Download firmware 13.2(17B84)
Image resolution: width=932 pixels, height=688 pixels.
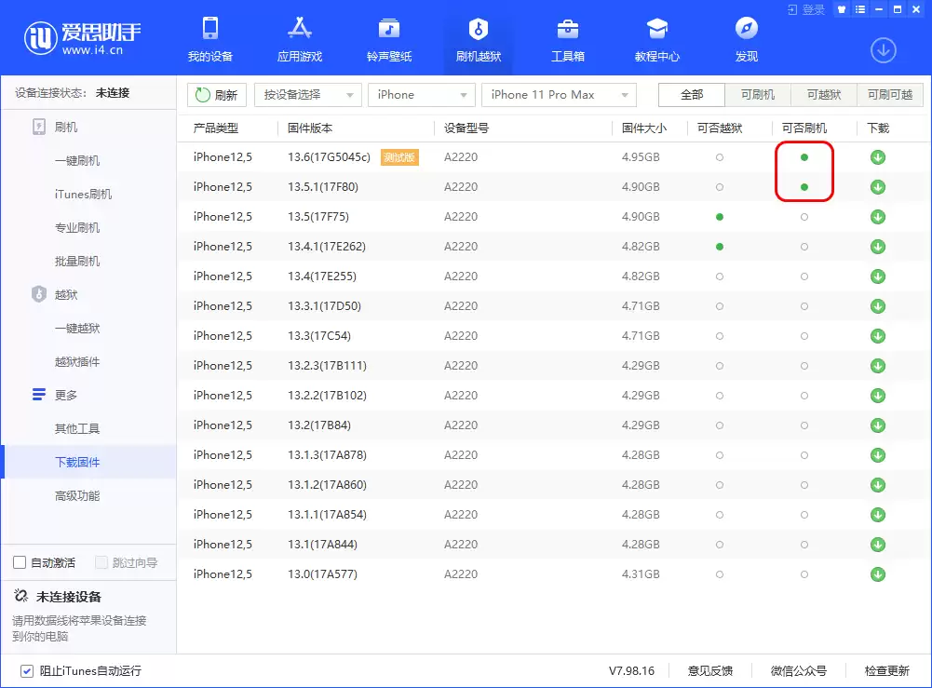[878, 425]
